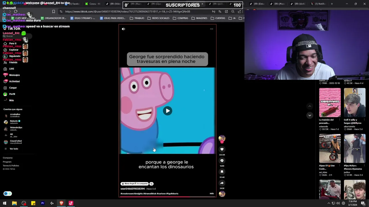Open the IDEAS PARA VIDEO... bookmark
369x207 pixels.
point(112,18)
